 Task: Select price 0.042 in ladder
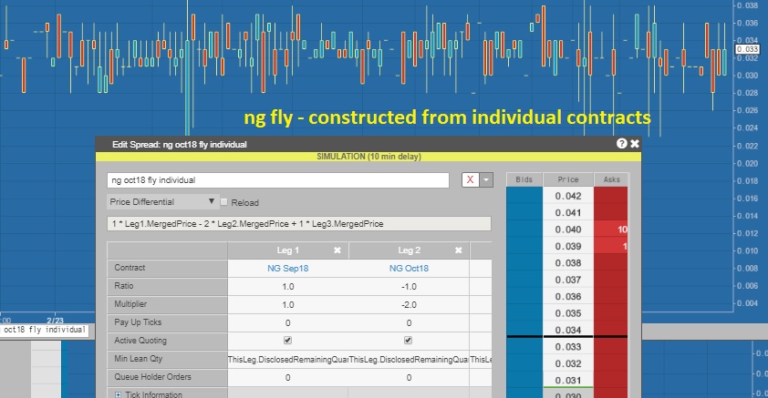tap(568, 196)
